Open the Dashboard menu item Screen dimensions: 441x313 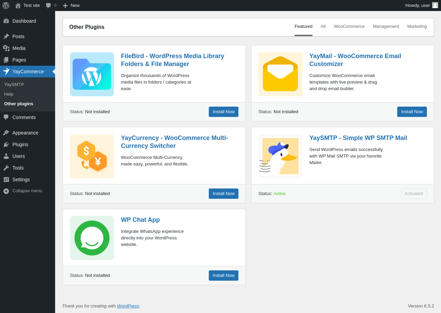pos(24,21)
